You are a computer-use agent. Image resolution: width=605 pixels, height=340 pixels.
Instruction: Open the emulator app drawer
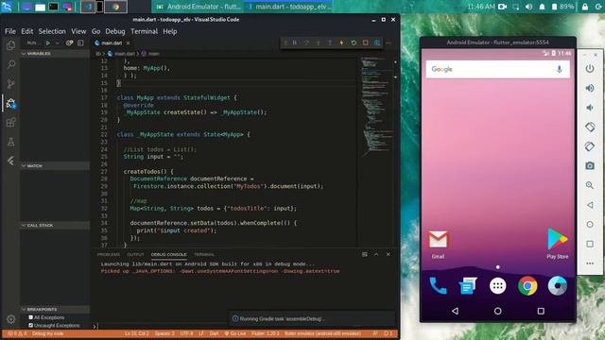(x=498, y=286)
